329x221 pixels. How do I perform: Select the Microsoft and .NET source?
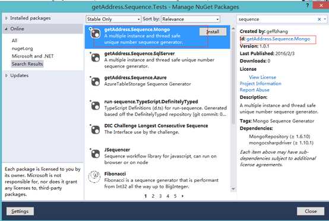[x=33, y=56]
